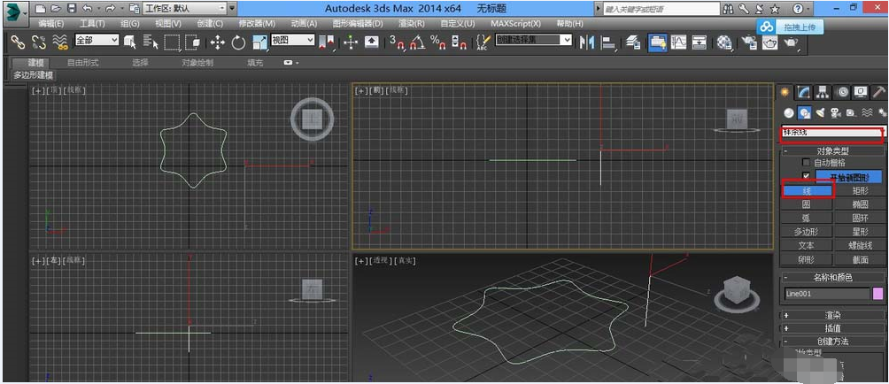Screen dimensions: 889x384
Task: Toggle the 3D Snaps icon
Action: pos(395,42)
